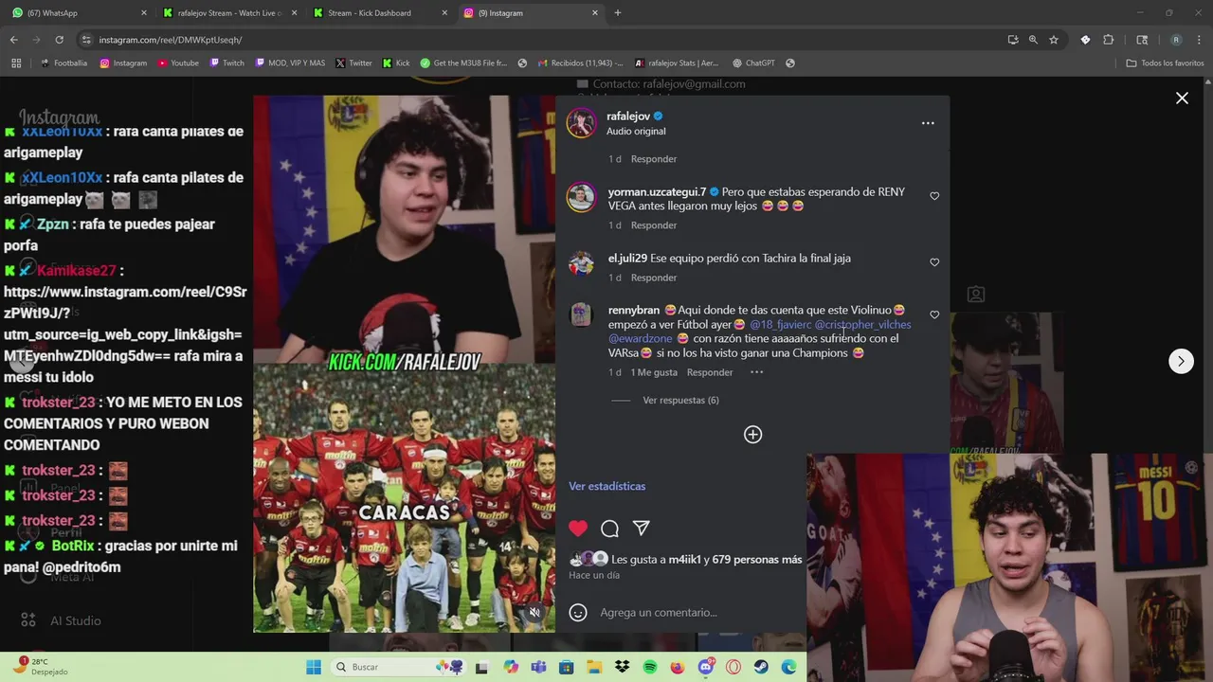
Task: Share the reel with the paper plane icon
Action: [642, 529]
